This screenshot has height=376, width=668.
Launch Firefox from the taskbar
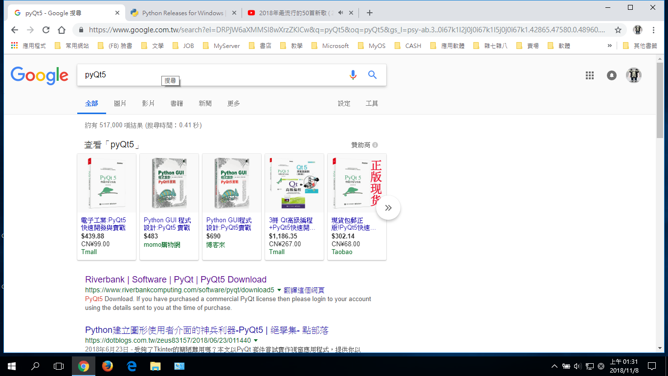[108, 366]
